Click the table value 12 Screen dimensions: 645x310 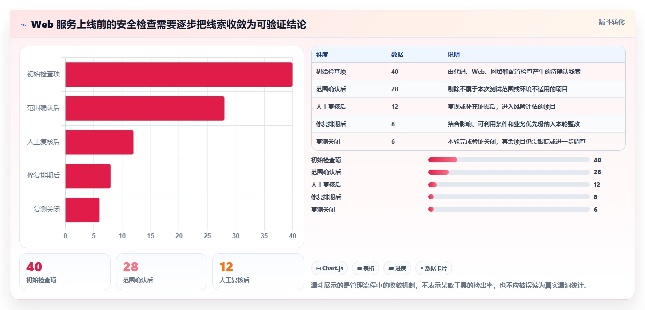pyautogui.click(x=395, y=107)
